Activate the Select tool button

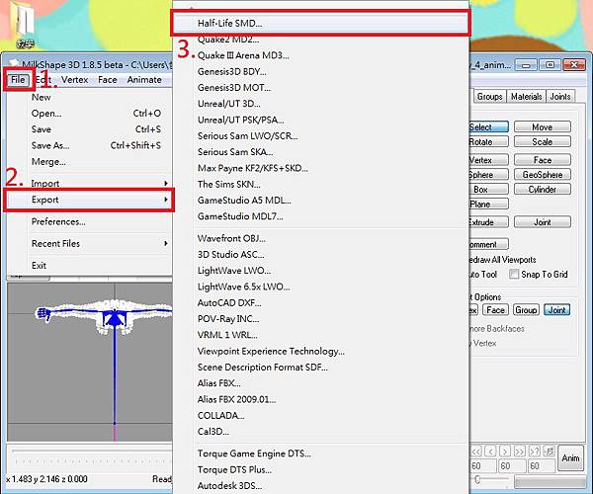[488, 127]
